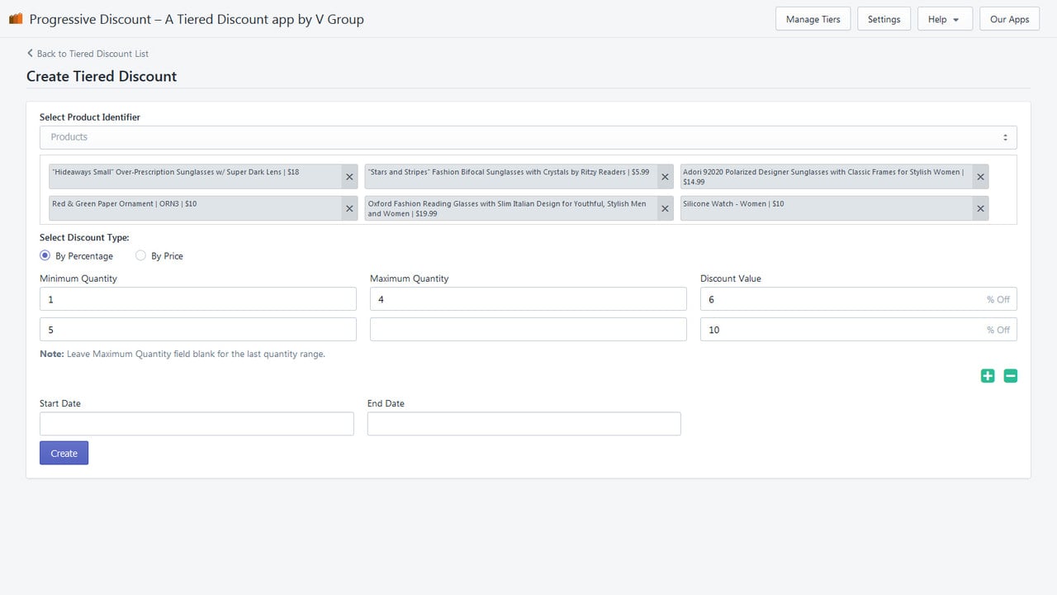
Task: Click the Progressive Discount app title text
Action: (197, 19)
